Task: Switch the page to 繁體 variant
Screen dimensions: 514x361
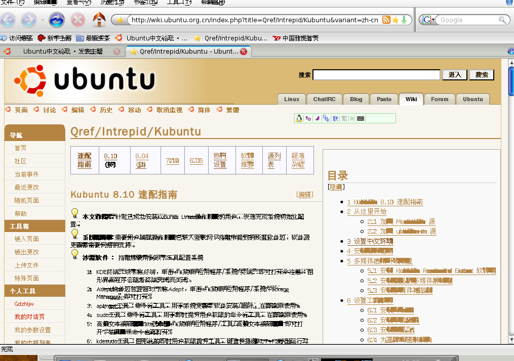Action: click(233, 110)
